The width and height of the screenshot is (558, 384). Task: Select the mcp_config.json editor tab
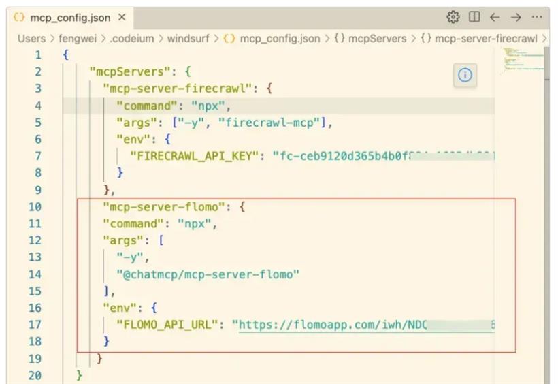click(x=69, y=18)
